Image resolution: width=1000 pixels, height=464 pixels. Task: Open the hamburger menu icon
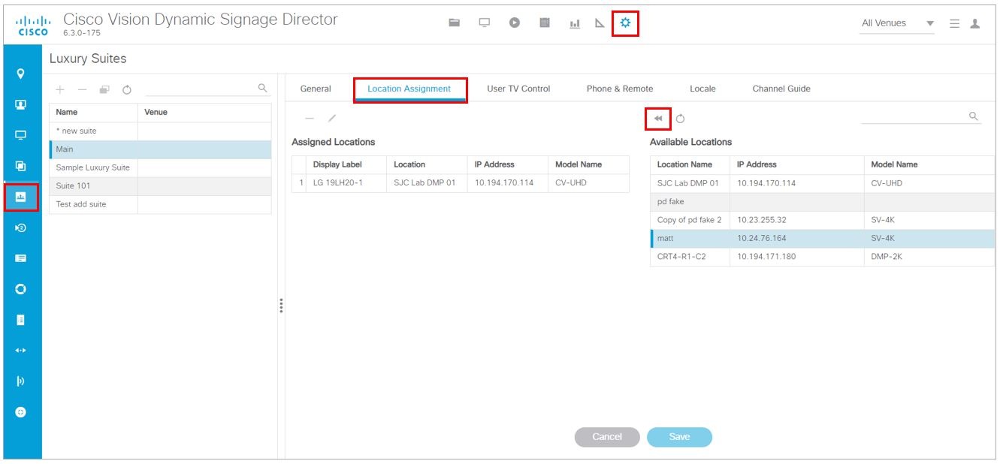tap(954, 23)
